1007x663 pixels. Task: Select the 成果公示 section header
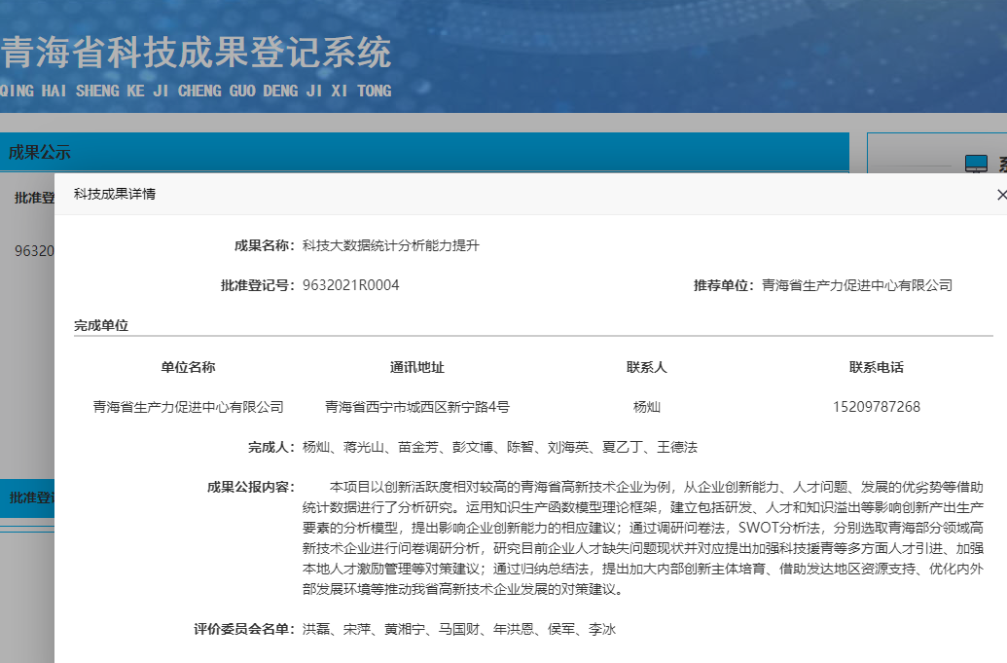(39, 153)
